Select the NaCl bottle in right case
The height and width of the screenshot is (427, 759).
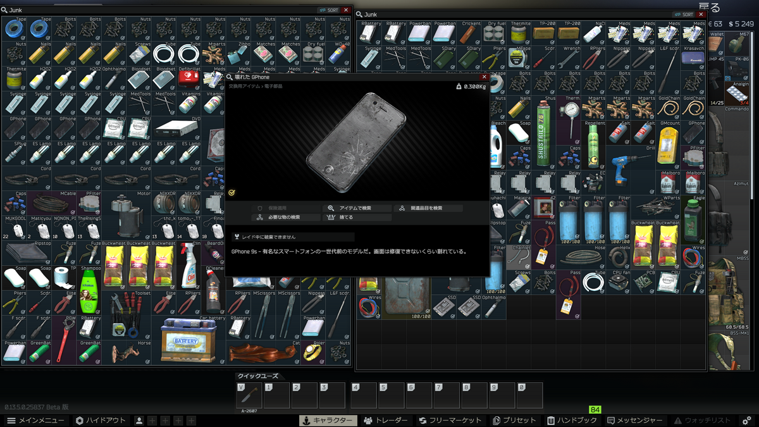pyautogui.click(x=593, y=33)
